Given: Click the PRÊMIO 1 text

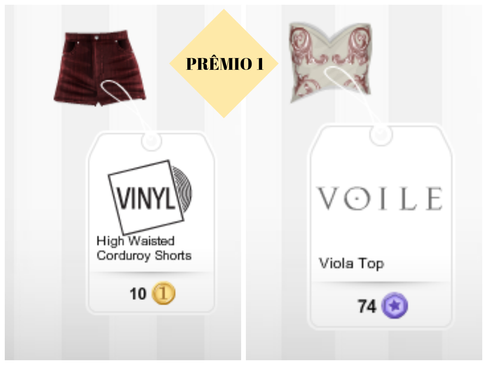Looking at the screenshot, I should [x=224, y=64].
